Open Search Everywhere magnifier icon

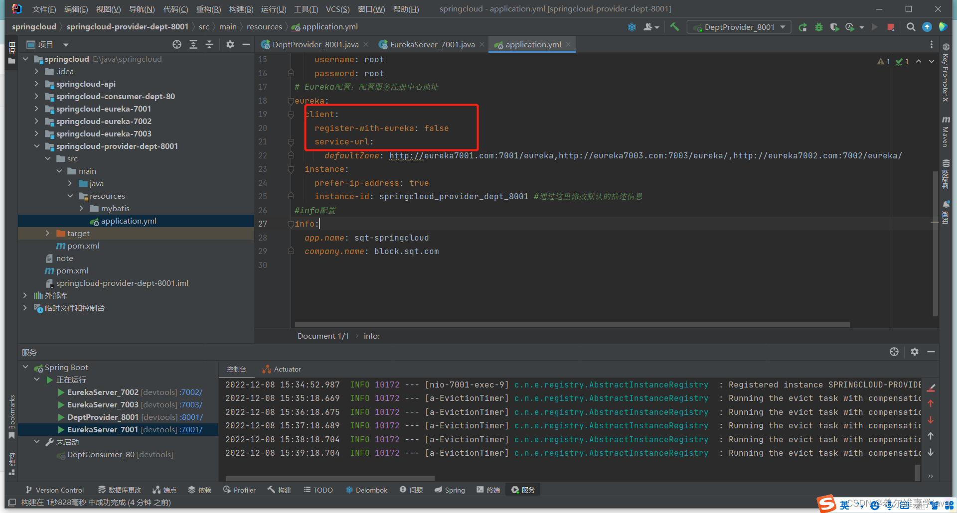click(911, 27)
